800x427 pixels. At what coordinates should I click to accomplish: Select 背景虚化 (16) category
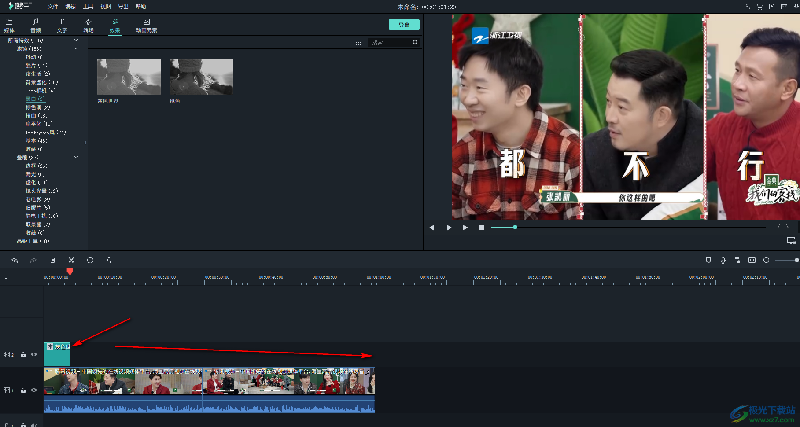(x=41, y=82)
